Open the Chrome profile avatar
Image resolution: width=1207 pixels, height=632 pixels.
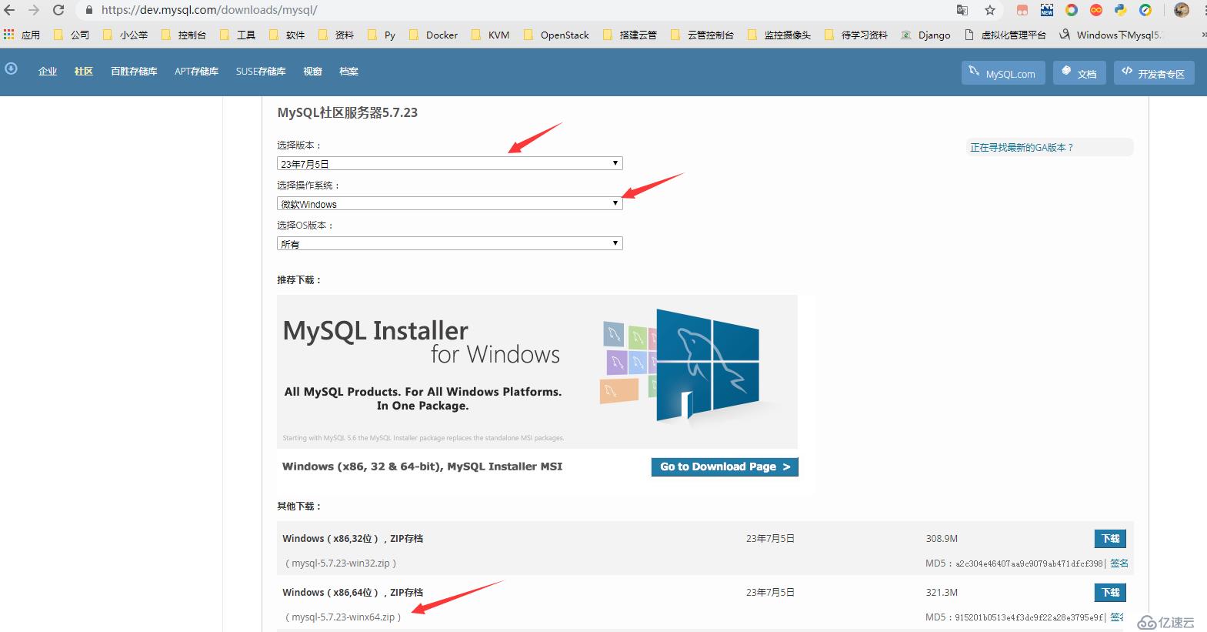click(1182, 10)
